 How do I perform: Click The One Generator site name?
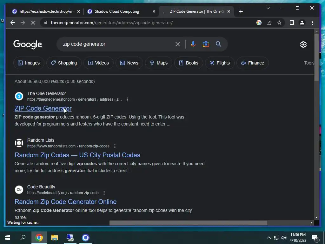(x=46, y=94)
